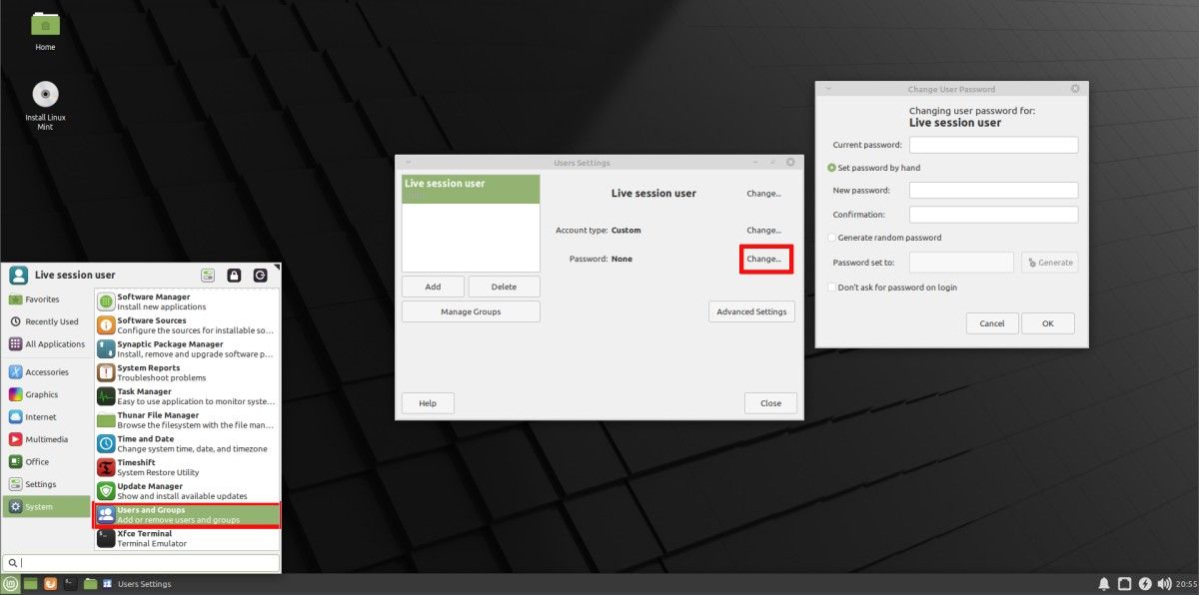This screenshot has width=1199, height=595.
Task: Select the Set password by hand option
Action: pos(831,167)
